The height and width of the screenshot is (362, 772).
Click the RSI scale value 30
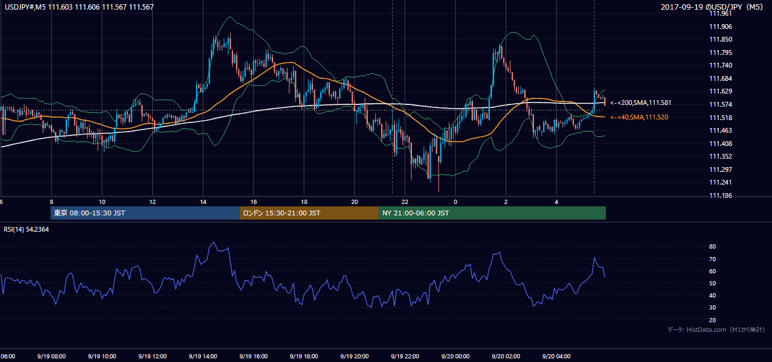click(x=713, y=308)
